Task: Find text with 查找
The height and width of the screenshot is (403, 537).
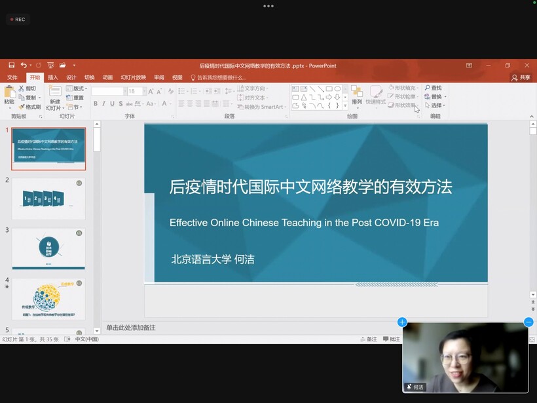Action: click(x=434, y=88)
